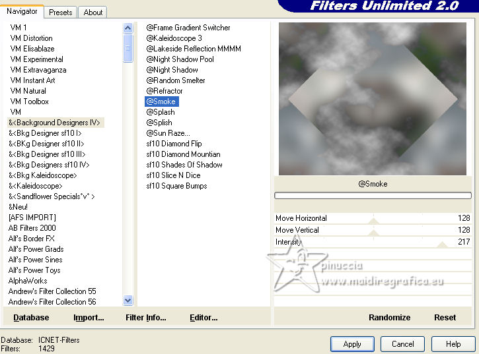Choose sf10 Square Bumps filter

[x=176, y=186]
